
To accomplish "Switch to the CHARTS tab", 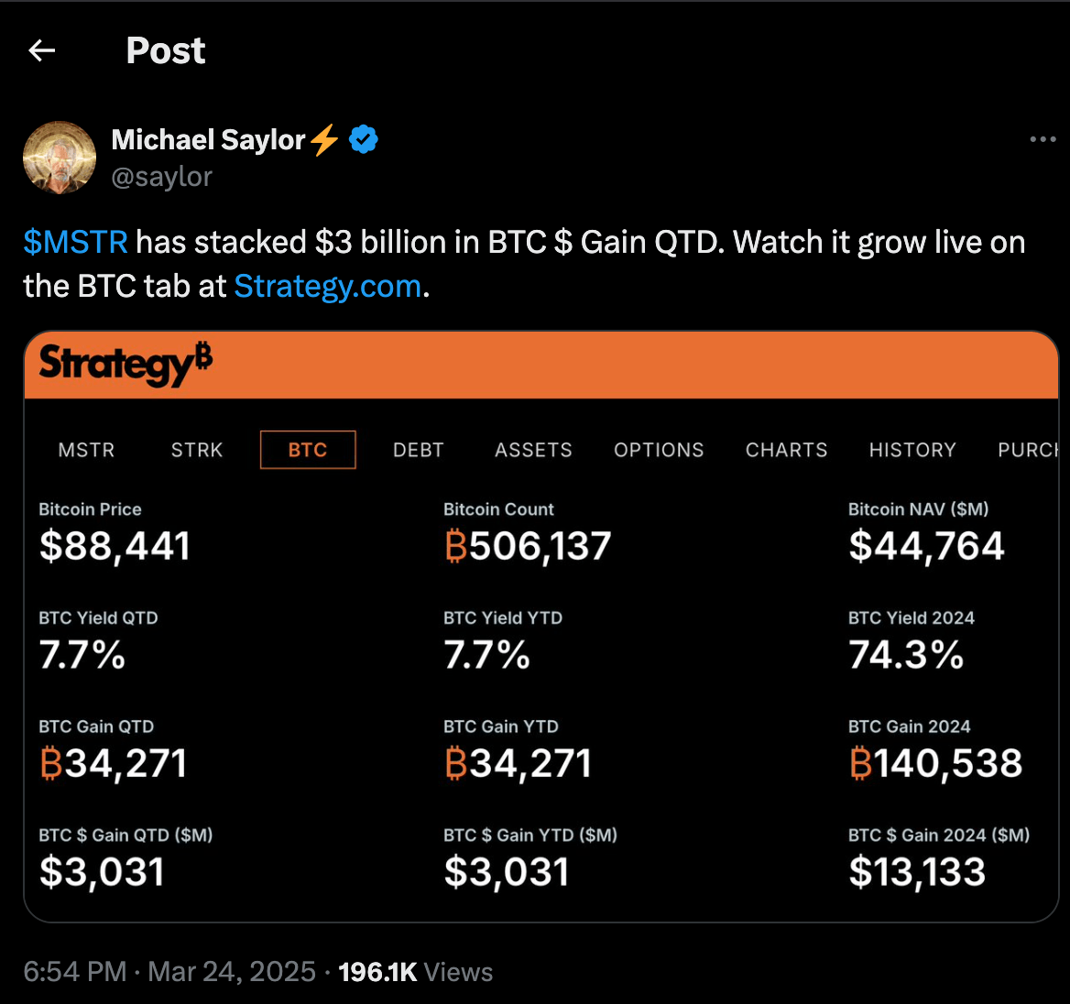I will click(786, 450).
